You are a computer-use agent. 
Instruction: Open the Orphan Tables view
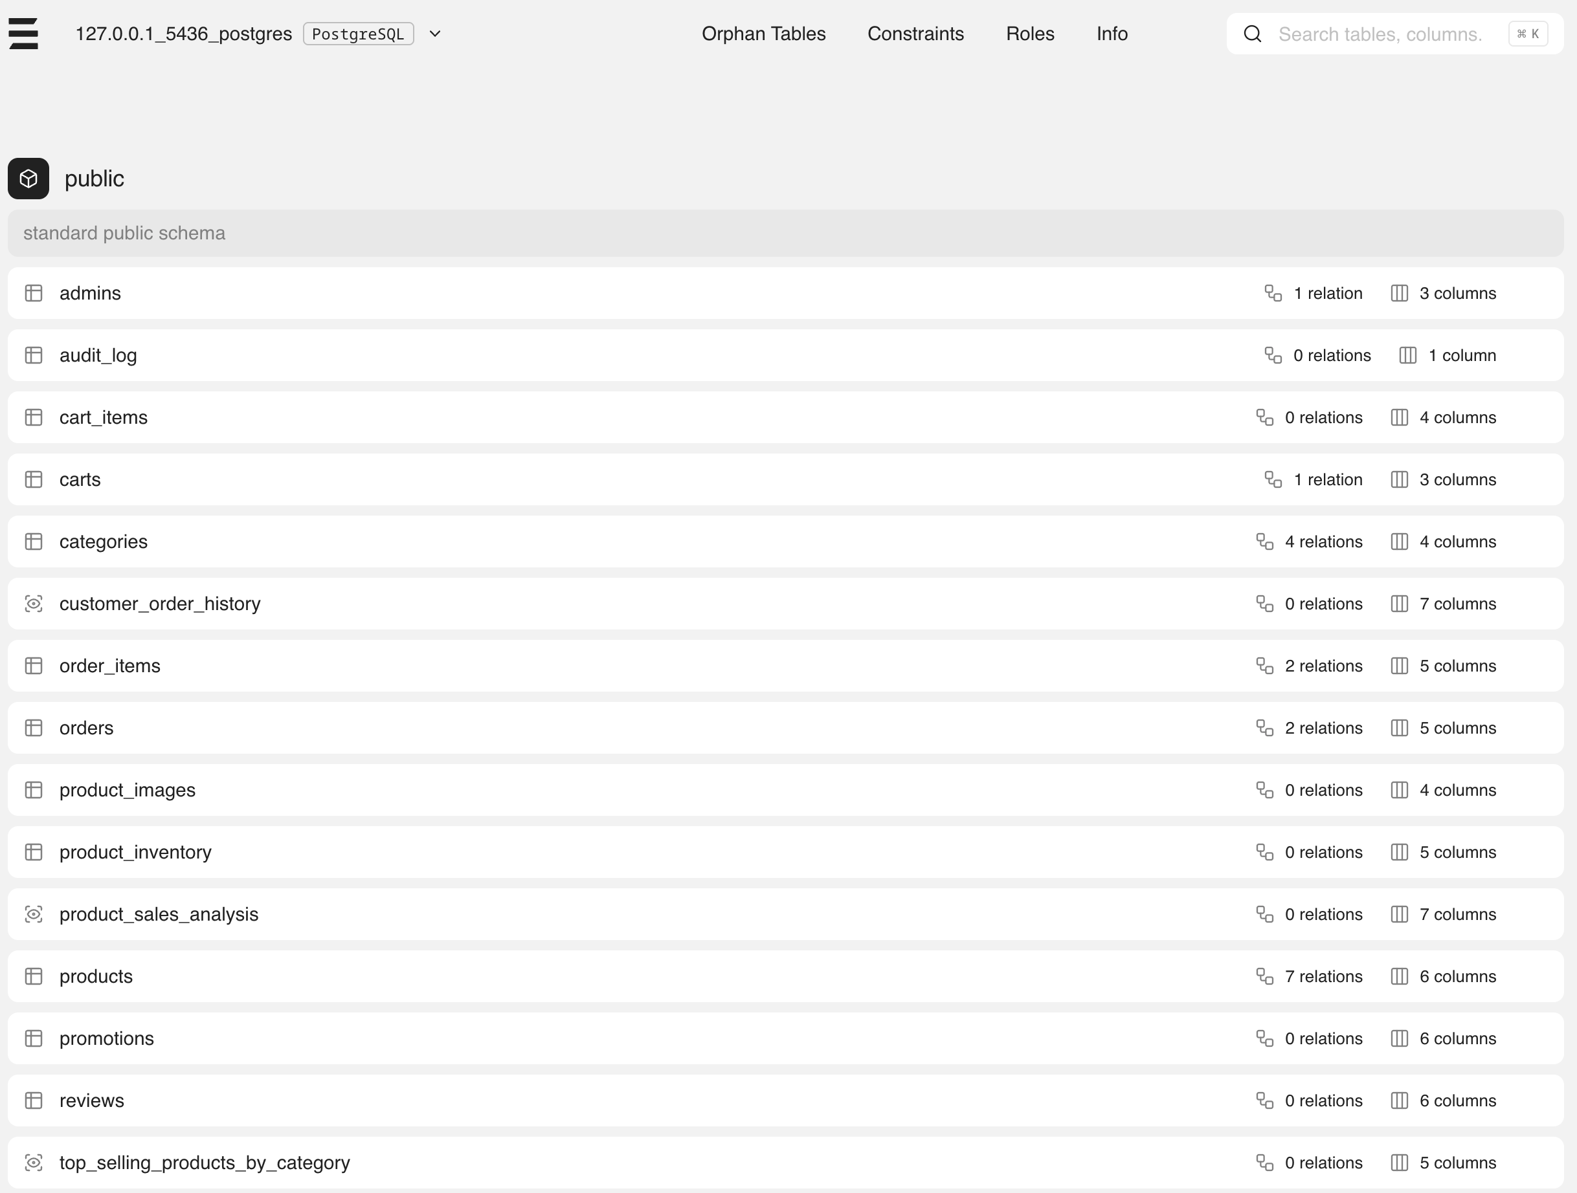(763, 34)
